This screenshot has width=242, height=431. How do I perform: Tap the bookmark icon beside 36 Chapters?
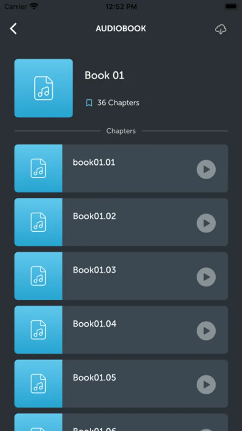point(89,103)
